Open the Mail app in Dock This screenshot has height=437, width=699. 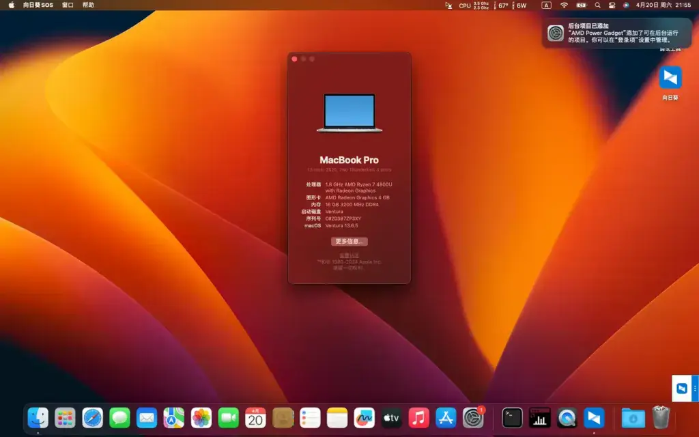tap(147, 418)
